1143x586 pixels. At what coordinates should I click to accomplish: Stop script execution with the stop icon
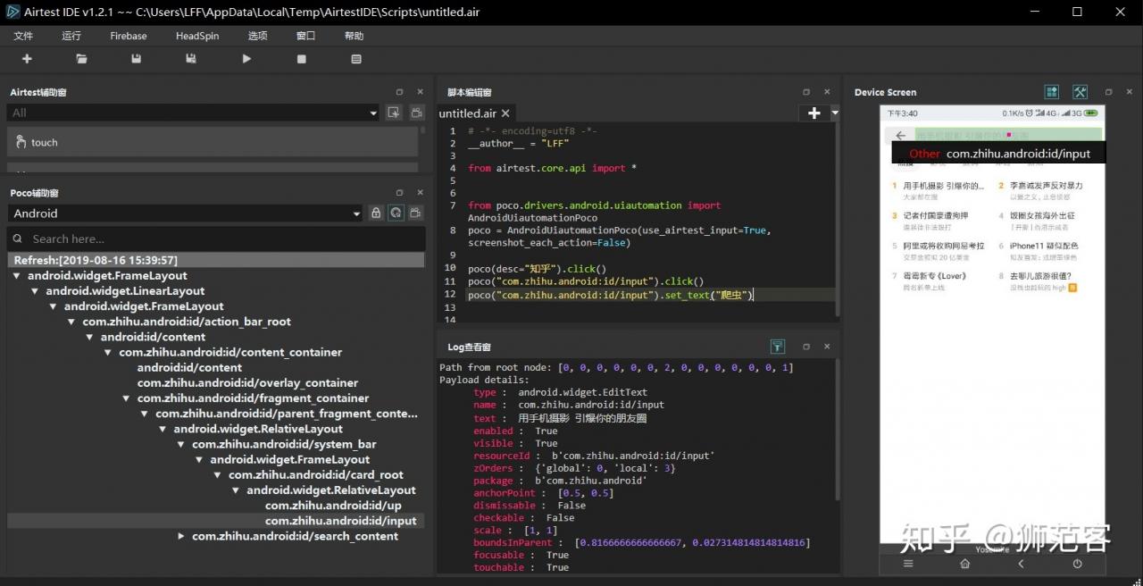click(x=302, y=59)
